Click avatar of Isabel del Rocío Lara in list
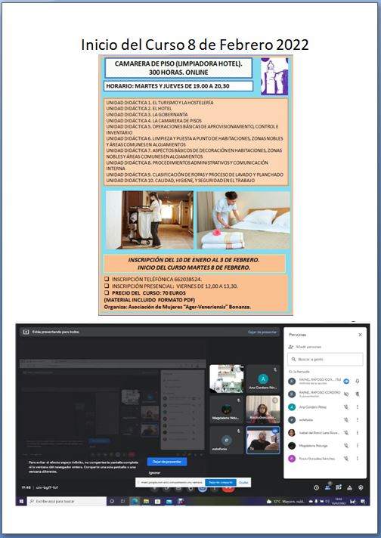The height and width of the screenshot is (538, 381). pyautogui.click(x=292, y=433)
